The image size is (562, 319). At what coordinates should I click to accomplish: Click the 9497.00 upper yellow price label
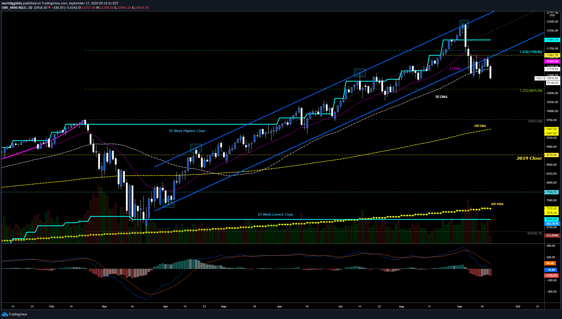551,129
